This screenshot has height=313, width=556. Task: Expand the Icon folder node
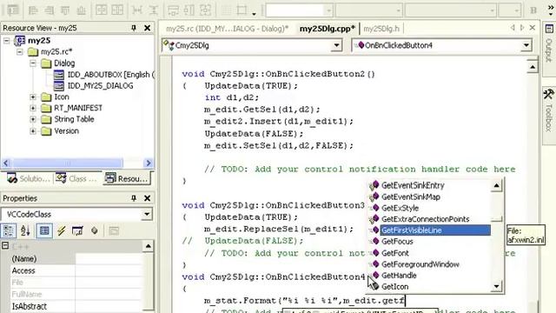[33, 97]
